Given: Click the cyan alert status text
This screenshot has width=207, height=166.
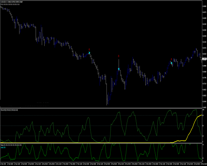Looking at the screenshot, I should pyautogui.click(x=3, y=147).
